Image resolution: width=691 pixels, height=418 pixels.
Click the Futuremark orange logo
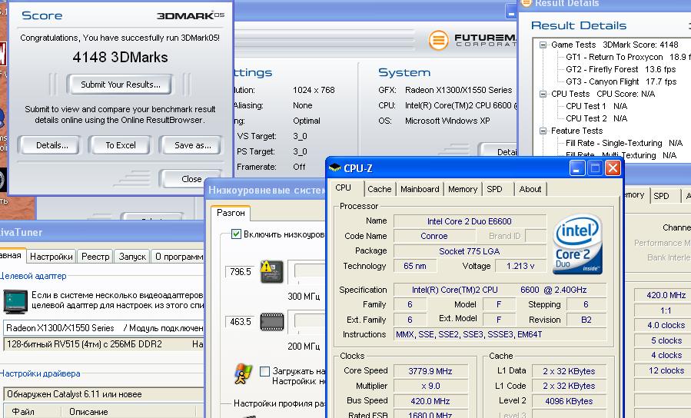point(438,41)
